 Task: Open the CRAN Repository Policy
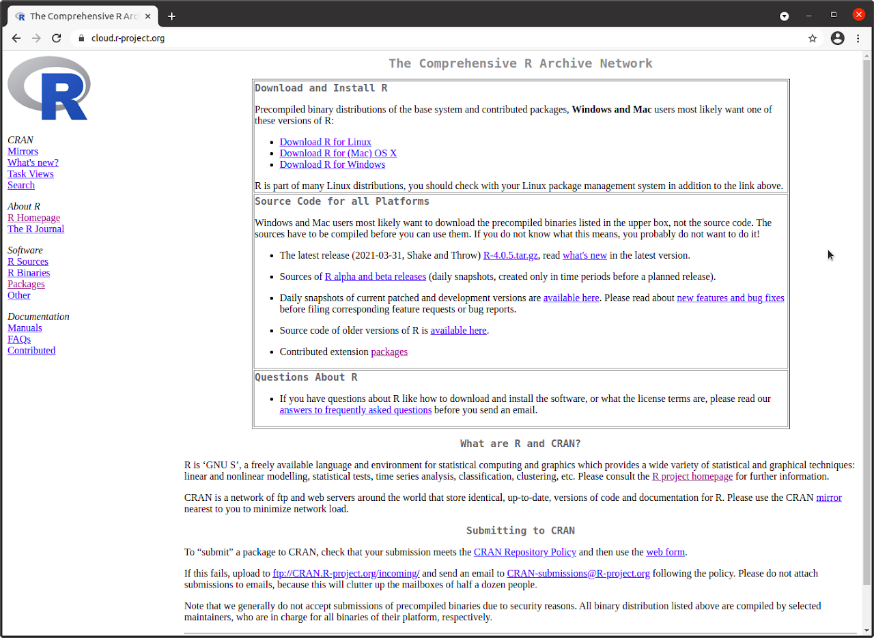click(x=524, y=552)
